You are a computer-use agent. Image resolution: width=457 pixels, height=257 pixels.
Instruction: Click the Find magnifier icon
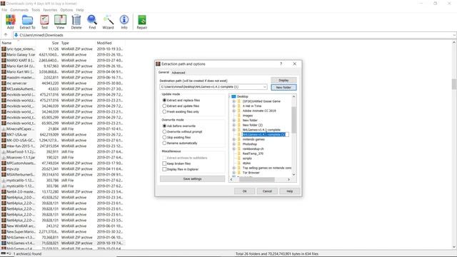click(92, 22)
